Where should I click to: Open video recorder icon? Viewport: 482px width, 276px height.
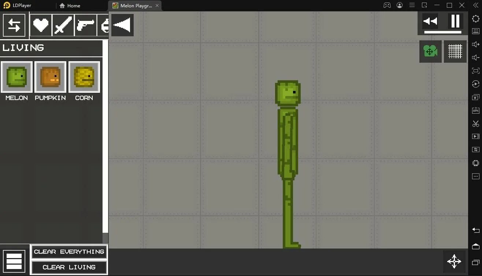[476, 136]
